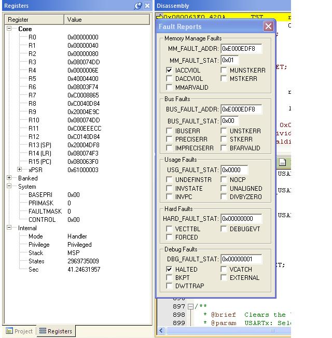The image size is (332, 338).
Task: Toggle the BFARVALID checkbox
Action: tap(224, 148)
